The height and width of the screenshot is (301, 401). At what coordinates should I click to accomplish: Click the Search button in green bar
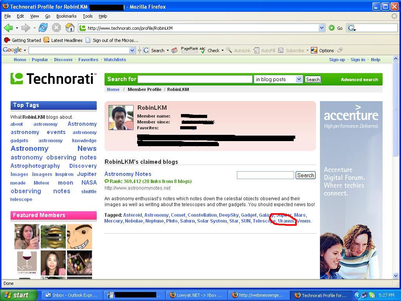click(x=313, y=79)
